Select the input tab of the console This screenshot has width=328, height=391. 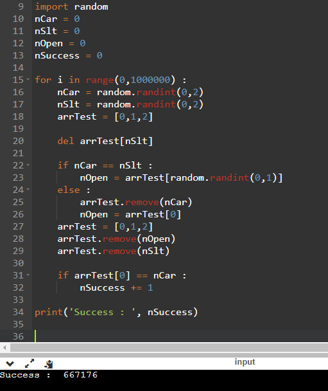[245, 361]
